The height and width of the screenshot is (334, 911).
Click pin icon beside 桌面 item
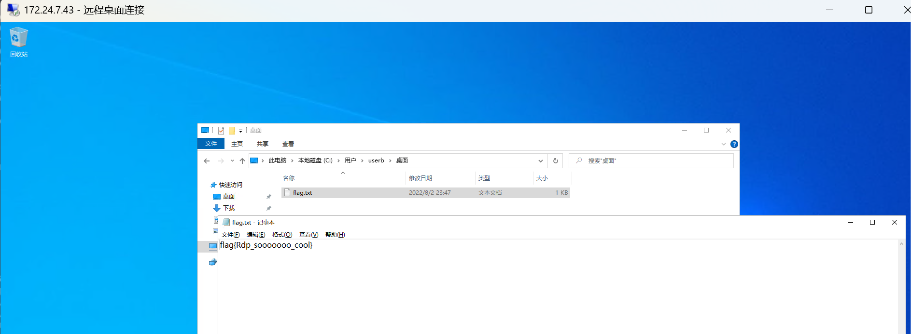tap(269, 197)
